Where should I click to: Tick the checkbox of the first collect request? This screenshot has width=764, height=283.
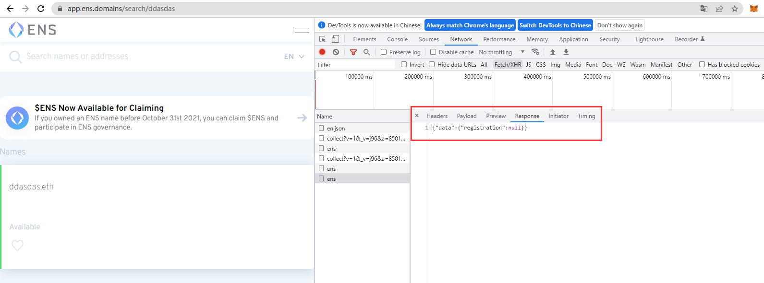tap(321, 138)
